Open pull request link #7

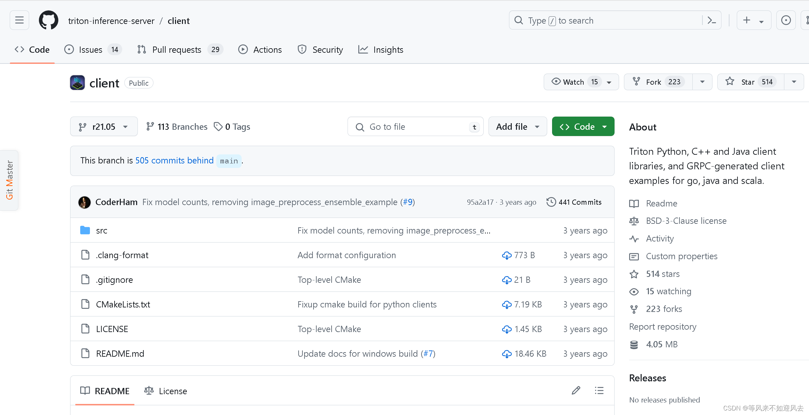tap(428, 354)
